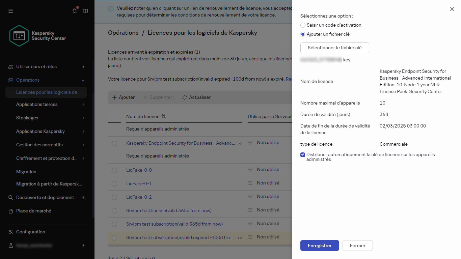
Task: Select the 'Saisir un code d'activation' option
Action: point(303,25)
